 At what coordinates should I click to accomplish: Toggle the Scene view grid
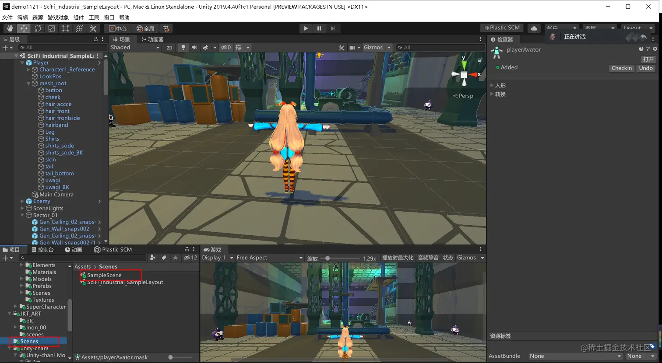pyautogui.click(x=239, y=47)
